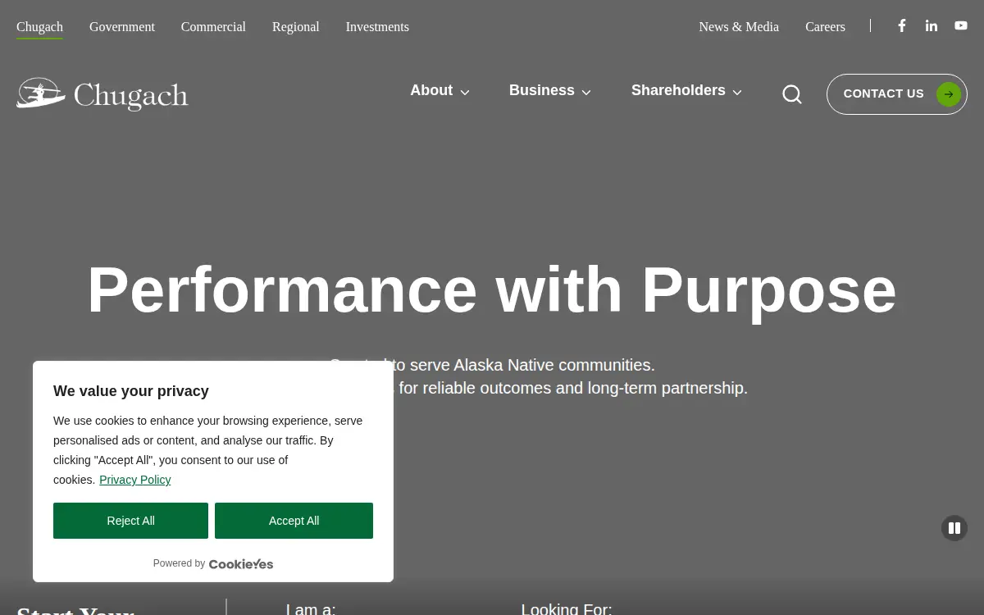Select the Government top tab

[x=122, y=27]
